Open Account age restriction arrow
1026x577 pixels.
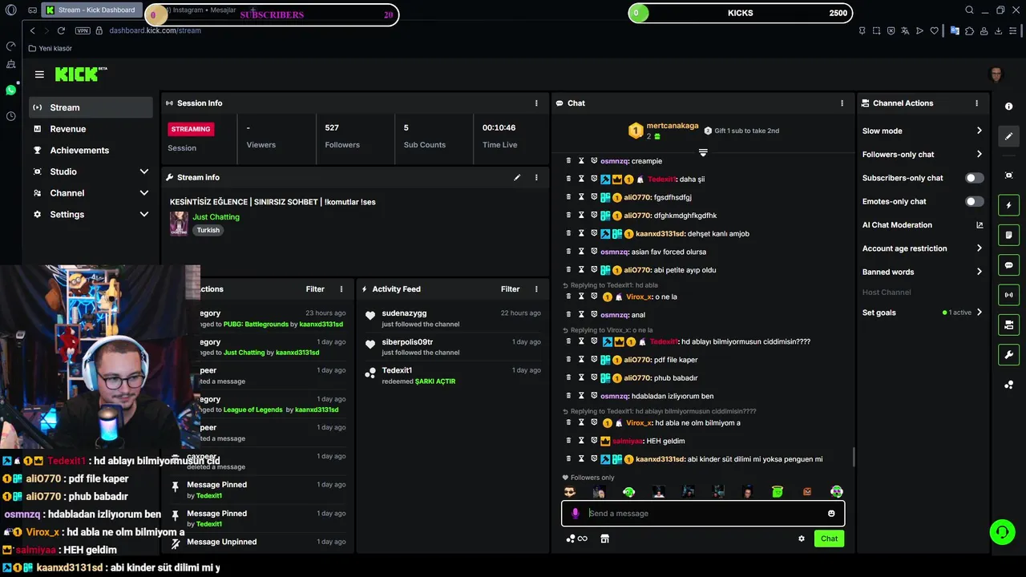(x=980, y=248)
